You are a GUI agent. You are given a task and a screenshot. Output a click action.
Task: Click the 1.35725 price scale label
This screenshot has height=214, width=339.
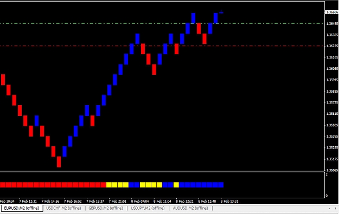[x=332, y=102]
